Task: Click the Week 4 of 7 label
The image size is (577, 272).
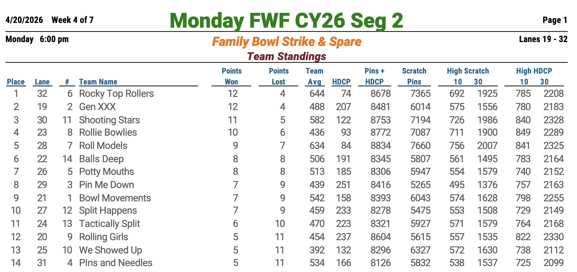Action: (72, 20)
